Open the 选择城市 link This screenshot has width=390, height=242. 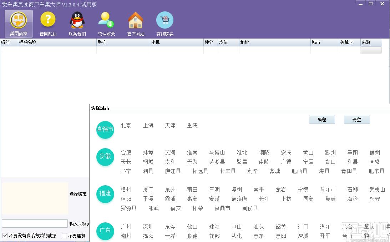pos(78,194)
